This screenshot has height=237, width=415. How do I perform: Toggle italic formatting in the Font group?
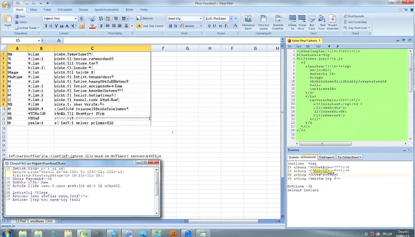pyautogui.click(x=51, y=27)
